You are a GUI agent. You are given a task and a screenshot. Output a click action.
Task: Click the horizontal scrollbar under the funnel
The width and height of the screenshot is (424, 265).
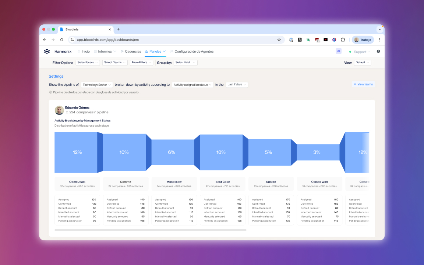[150, 230]
